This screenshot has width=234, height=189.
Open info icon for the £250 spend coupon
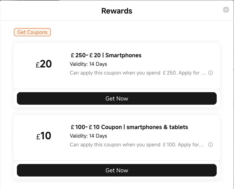point(210,73)
